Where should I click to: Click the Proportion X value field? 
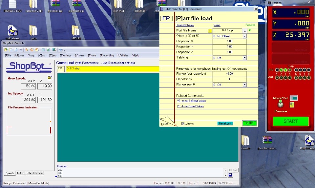point(229,41)
